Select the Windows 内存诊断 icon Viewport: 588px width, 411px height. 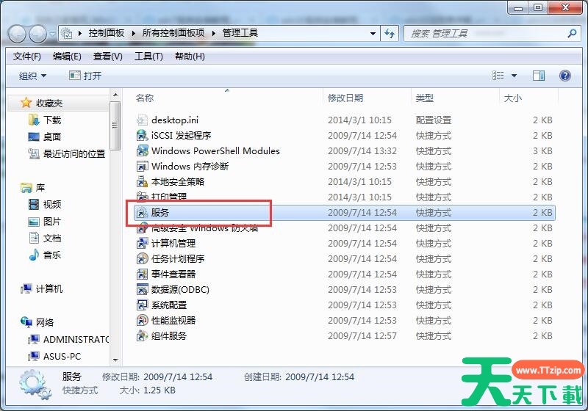pyautogui.click(x=142, y=166)
